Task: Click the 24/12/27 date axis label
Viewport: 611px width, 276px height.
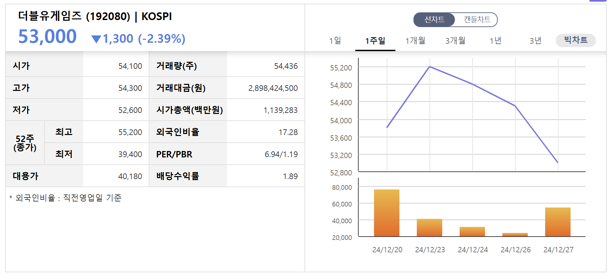Action: coord(558,250)
